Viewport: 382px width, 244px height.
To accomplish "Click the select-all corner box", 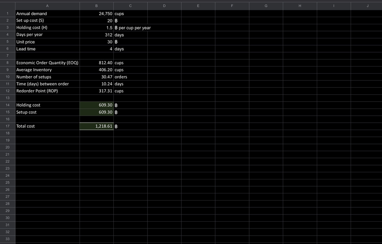I will (x=8, y=6).
